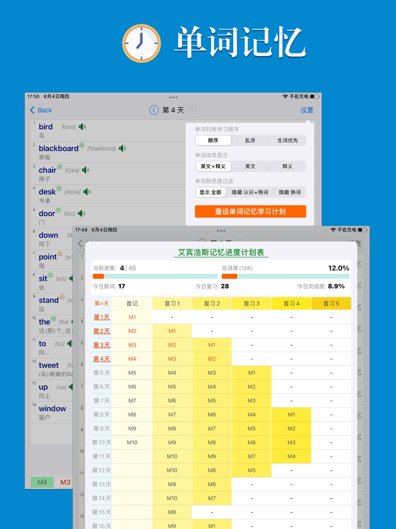Play pronunciation audio for blackboard
This screenshot has height=529, width=396.
(x=122, y=148)
